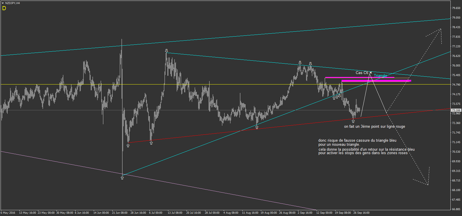Click the 77.220 price scale label
The image size is (462, 216).
[456, 46]
